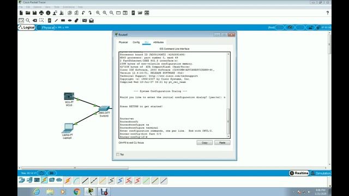349x196 pixels.
Task: Pick the Resize shape tool
Action: (41, 21)
